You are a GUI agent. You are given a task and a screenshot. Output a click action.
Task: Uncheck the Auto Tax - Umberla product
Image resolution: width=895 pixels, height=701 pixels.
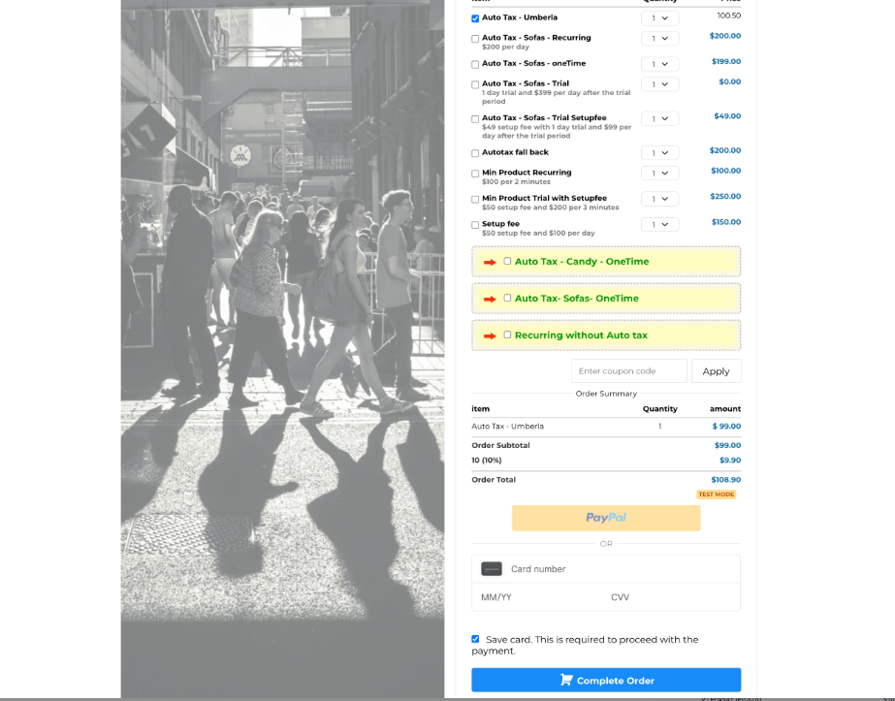[x=475, y=18]
